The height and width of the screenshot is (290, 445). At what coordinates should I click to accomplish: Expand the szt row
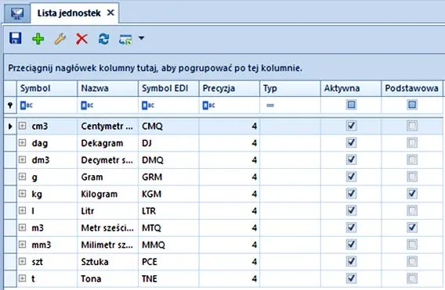[23, 261]
